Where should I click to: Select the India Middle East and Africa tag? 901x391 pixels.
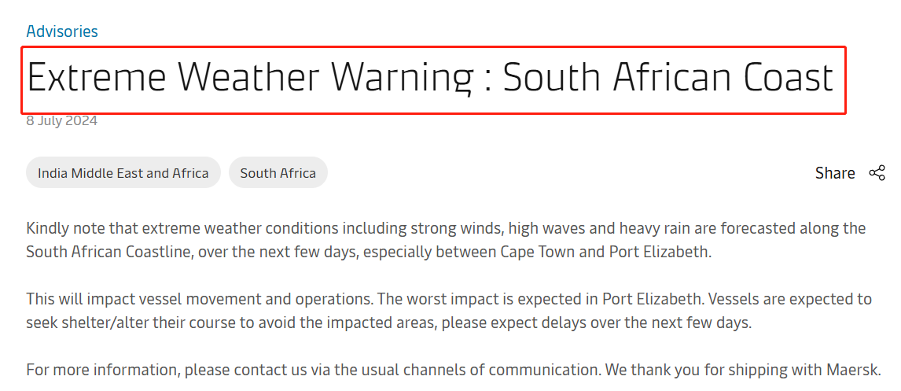click(123, 172)
